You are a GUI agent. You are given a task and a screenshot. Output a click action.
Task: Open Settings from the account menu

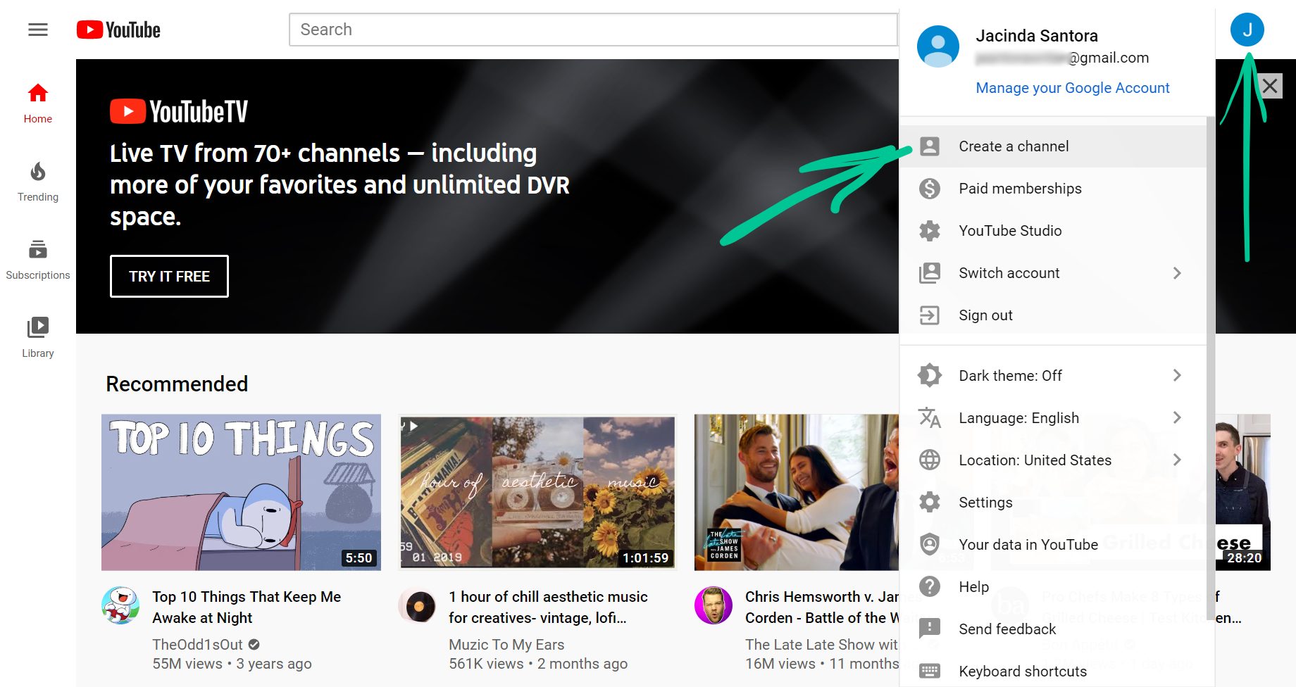1054,503
